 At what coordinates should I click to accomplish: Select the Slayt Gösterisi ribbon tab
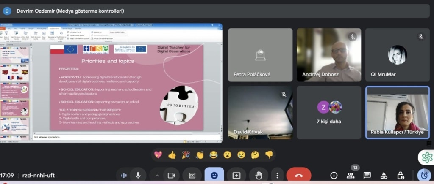tap(54, 29)
